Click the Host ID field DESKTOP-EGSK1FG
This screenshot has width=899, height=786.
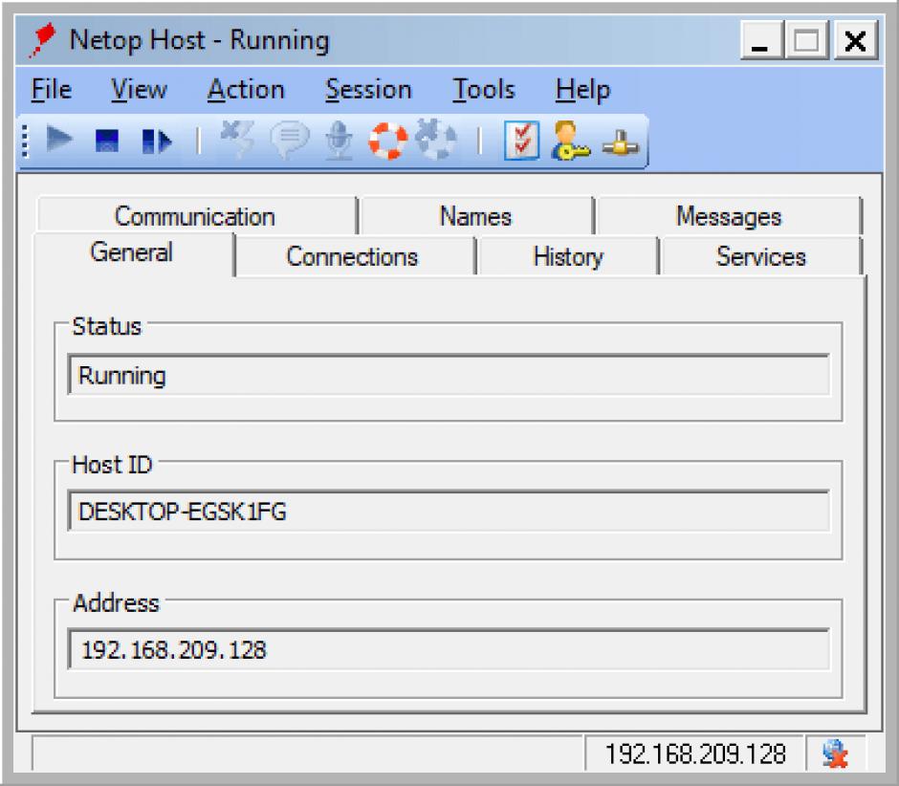click(449, 511)
